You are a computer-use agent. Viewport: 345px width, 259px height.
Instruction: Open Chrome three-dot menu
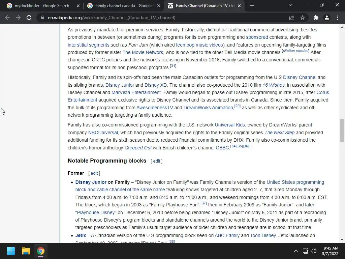338,18
